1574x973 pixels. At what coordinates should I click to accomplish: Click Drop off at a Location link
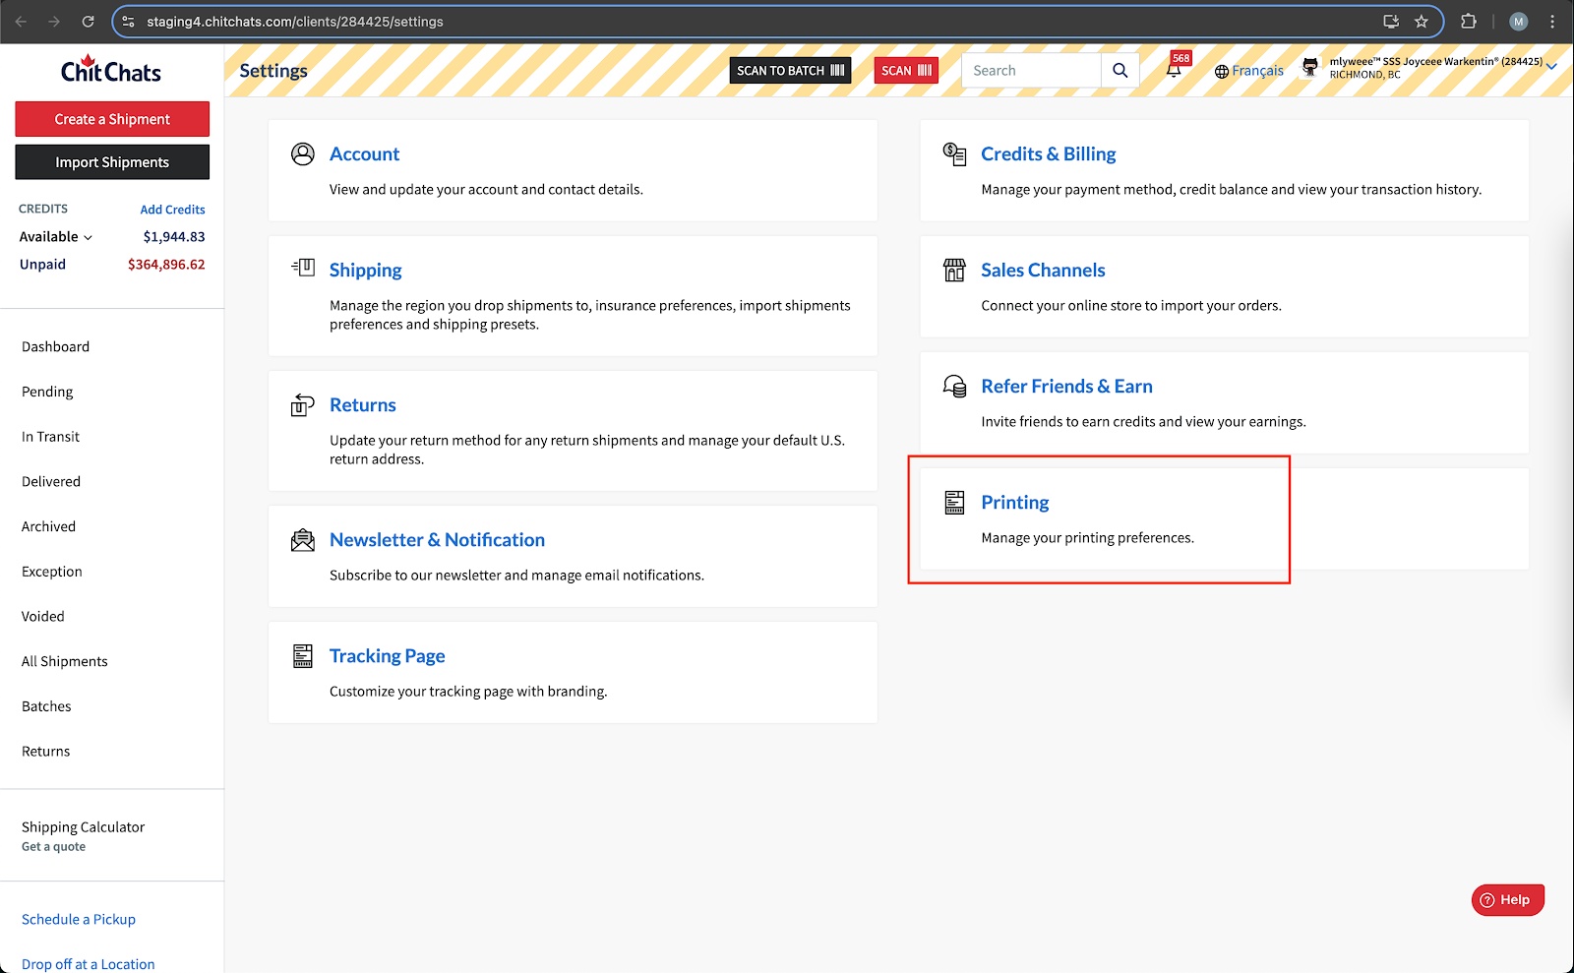(x=89, y=964)
